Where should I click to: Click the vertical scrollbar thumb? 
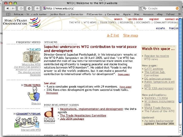pyautogui.click(x=180, y=61)
